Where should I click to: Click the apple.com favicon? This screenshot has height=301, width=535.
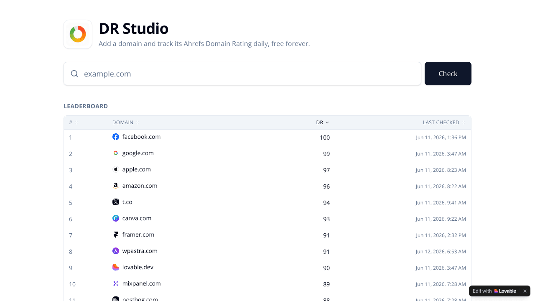click(x=116, y=169)
